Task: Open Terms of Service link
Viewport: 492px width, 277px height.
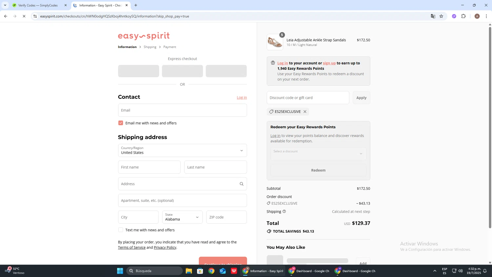Action: [132, 247]
